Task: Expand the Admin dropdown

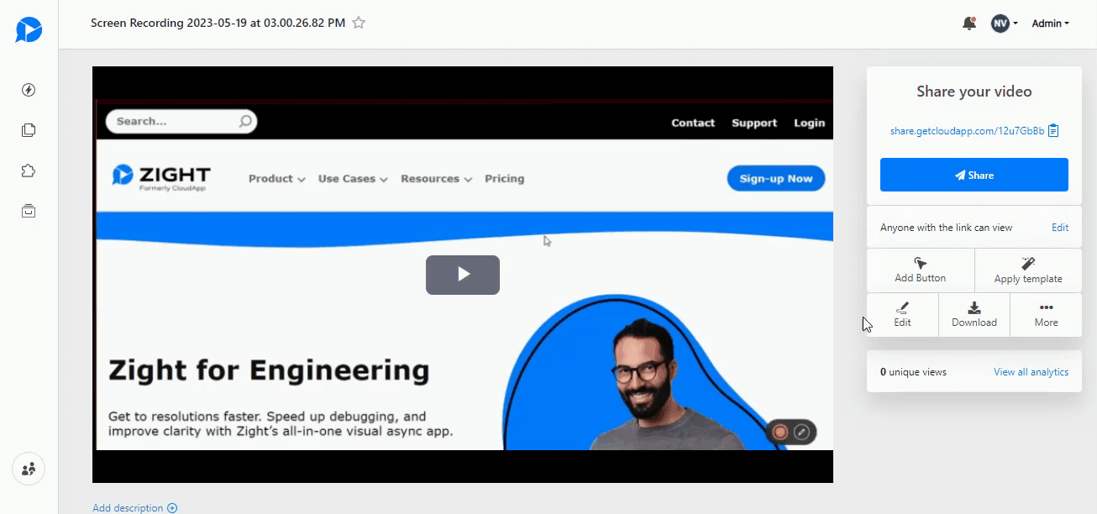Action: (1051, 24)
